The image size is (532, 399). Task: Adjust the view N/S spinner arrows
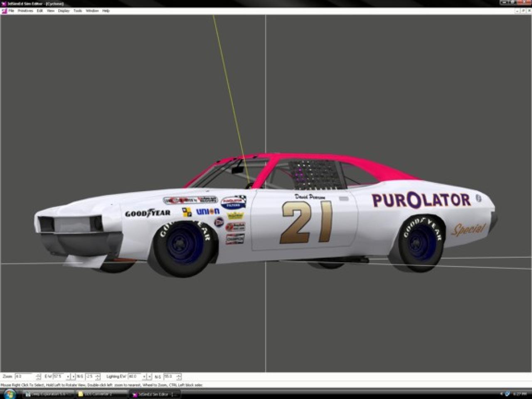click(98, 377)
